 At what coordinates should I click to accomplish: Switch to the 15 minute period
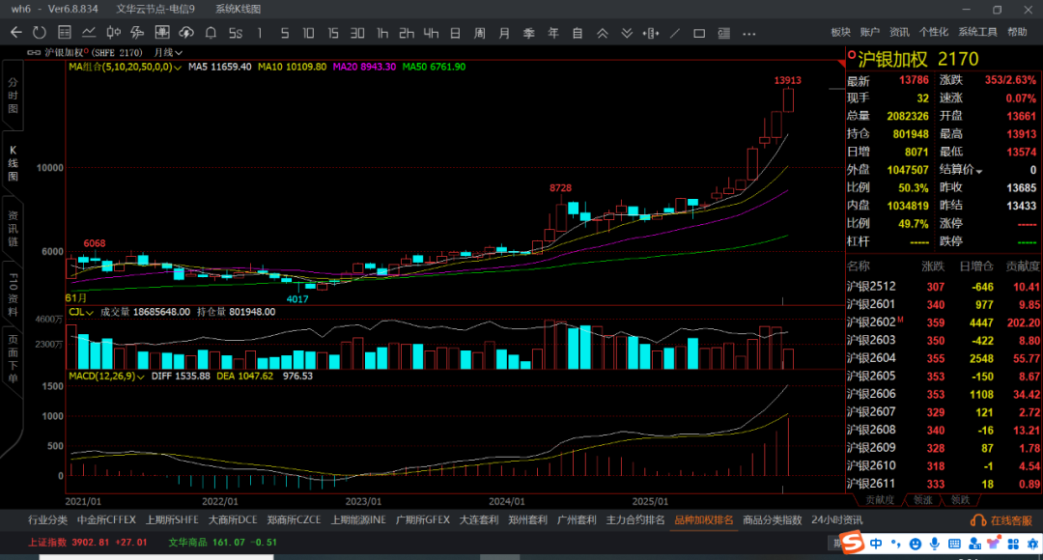333,33
